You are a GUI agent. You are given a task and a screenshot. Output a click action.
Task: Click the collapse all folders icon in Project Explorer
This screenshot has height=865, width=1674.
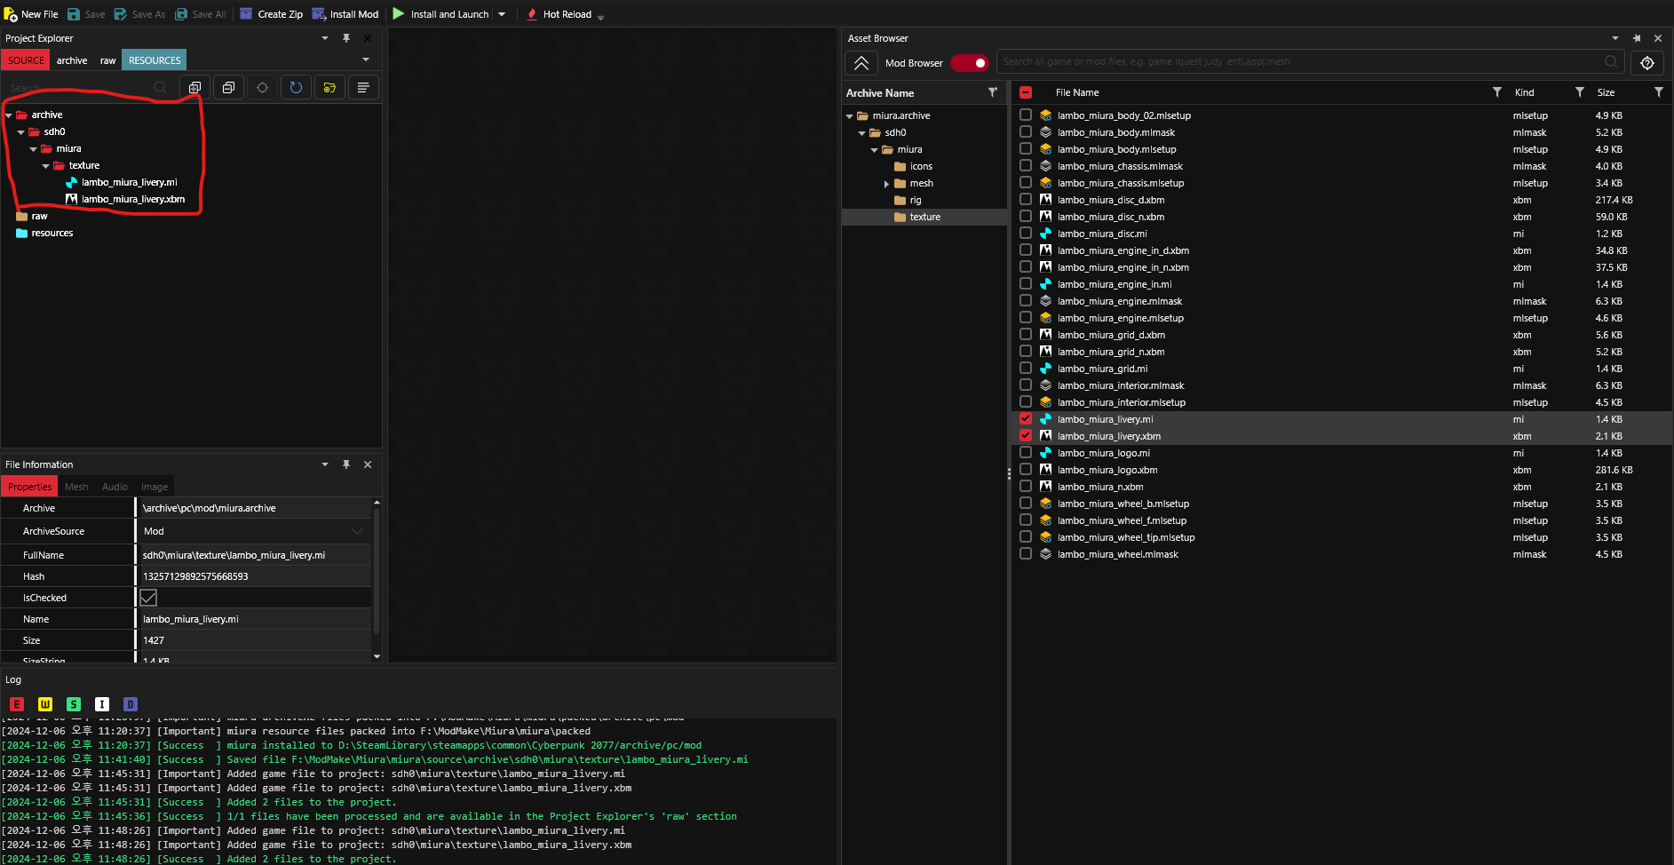tap(228, 87)
